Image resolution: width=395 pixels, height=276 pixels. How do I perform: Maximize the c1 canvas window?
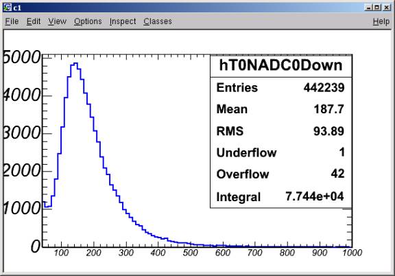click(377, 8)
